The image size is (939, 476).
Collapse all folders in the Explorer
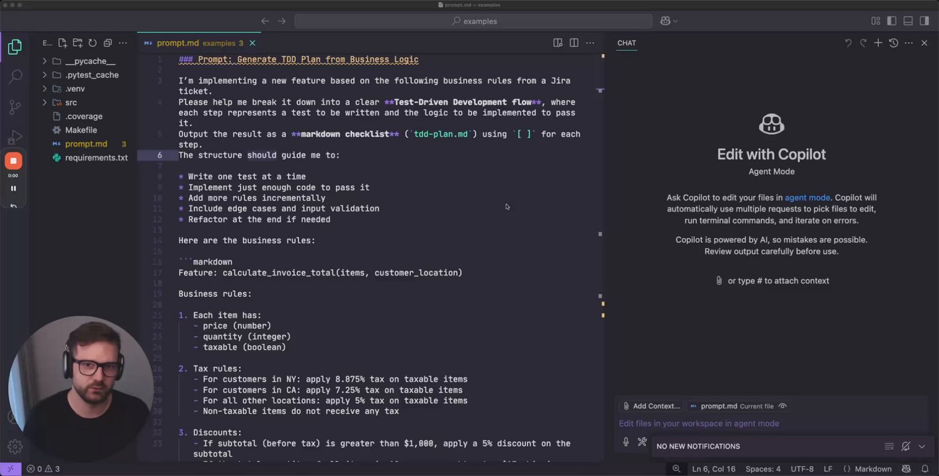tap(108, 43)
